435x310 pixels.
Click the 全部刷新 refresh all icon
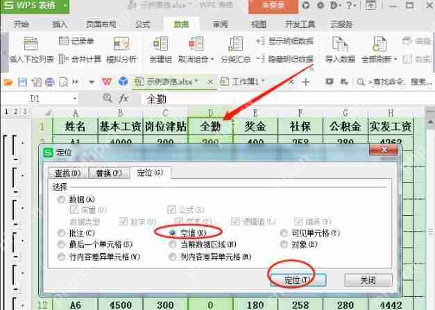click(x=379, y=44)
